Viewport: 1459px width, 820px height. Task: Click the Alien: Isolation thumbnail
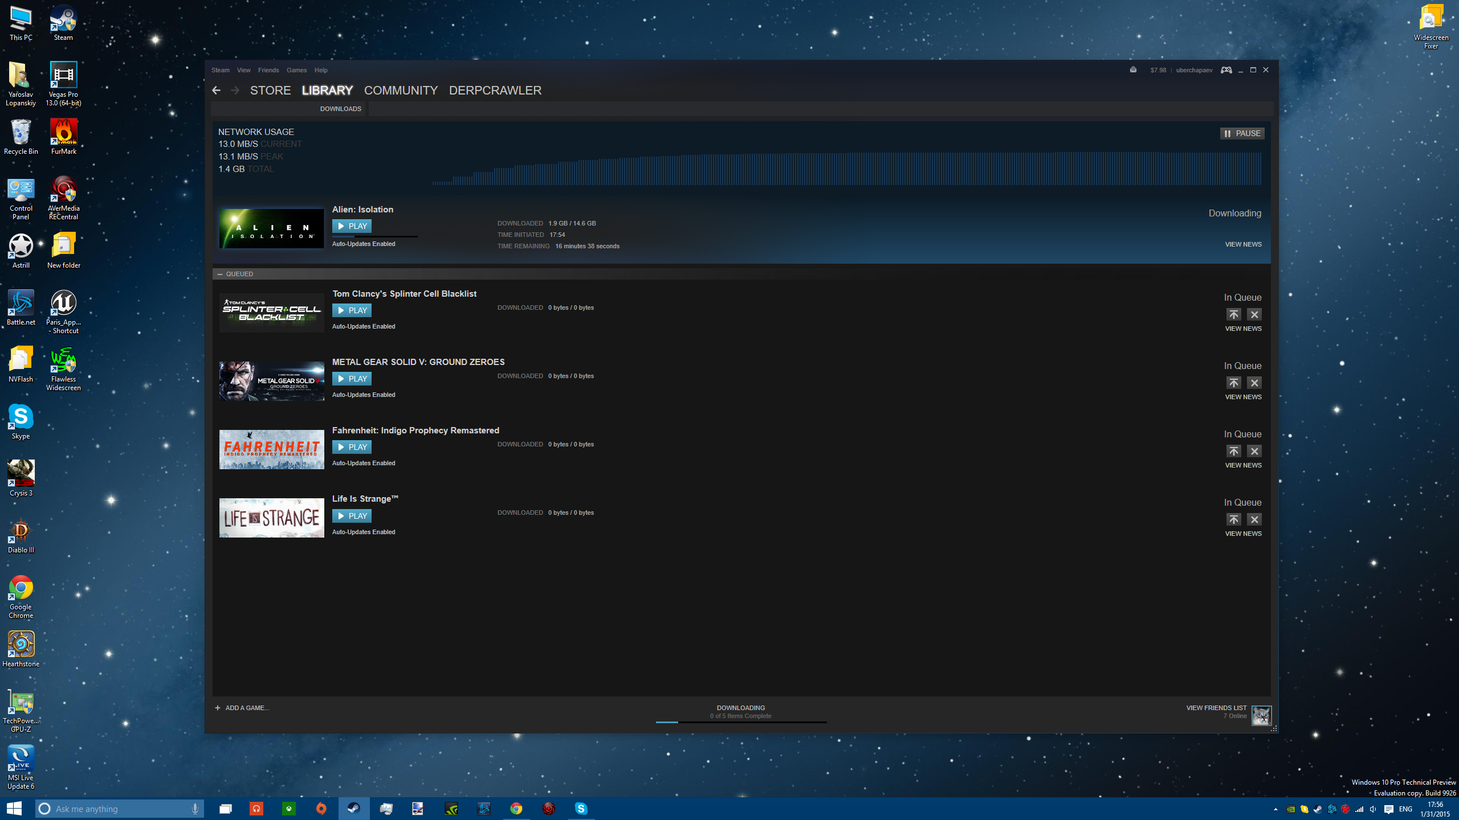coord(271,228)
